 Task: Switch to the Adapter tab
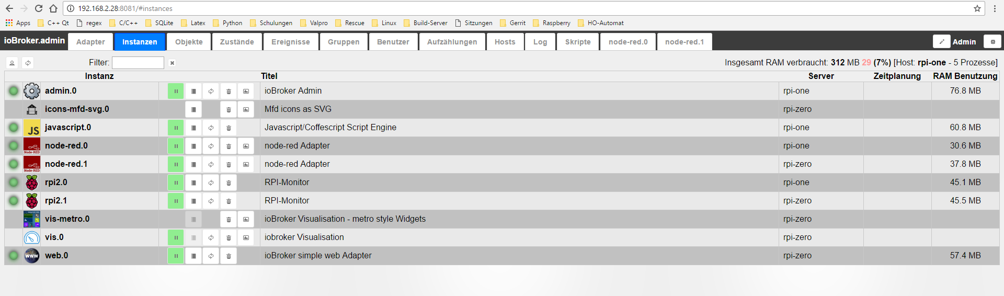tap(90, 42)
